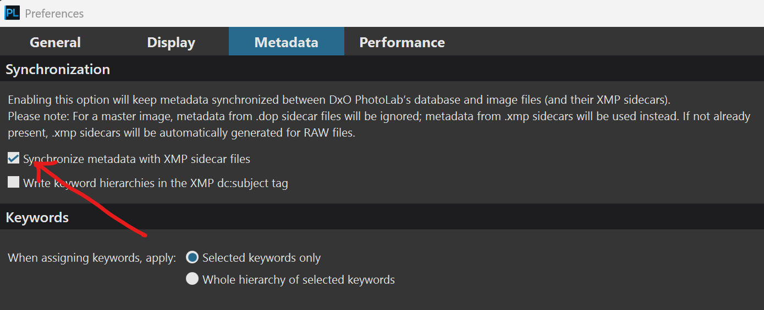Viewport: 764px width, 310px height.
Task: Click the 'Whole hierarchy of selected keywords' label text
Action: (298, 280)
